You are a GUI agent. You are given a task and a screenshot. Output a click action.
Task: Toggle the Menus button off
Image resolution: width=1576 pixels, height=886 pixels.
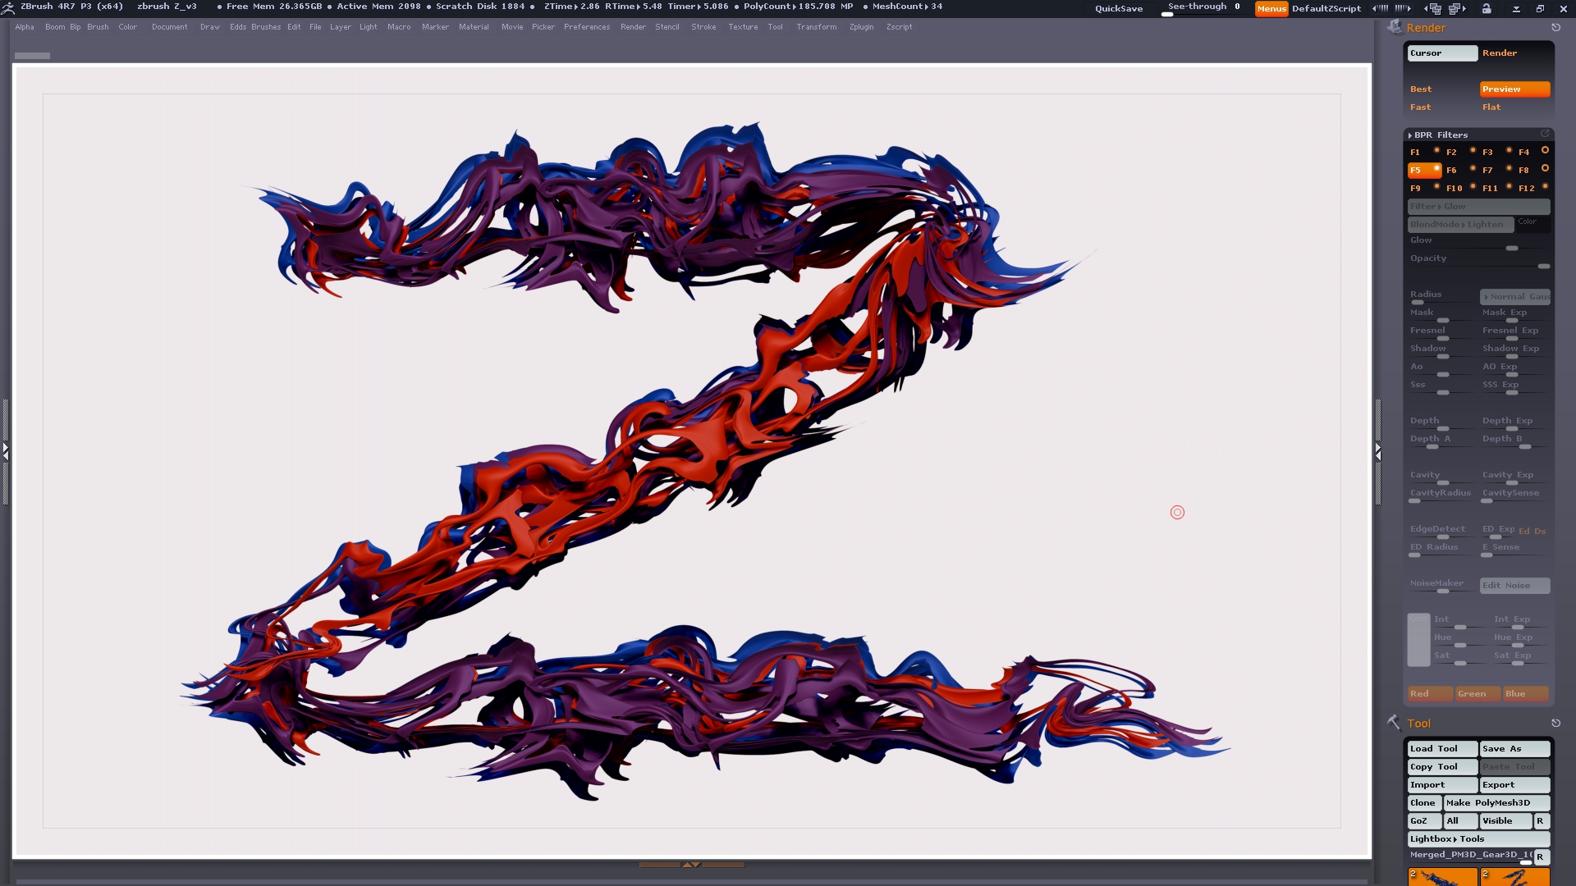click(1271, 8)
